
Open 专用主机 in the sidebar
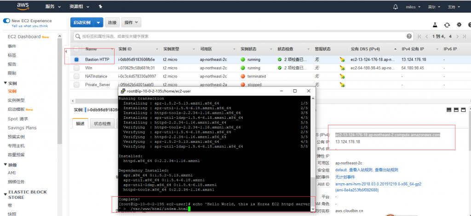[x=16, y=146]
